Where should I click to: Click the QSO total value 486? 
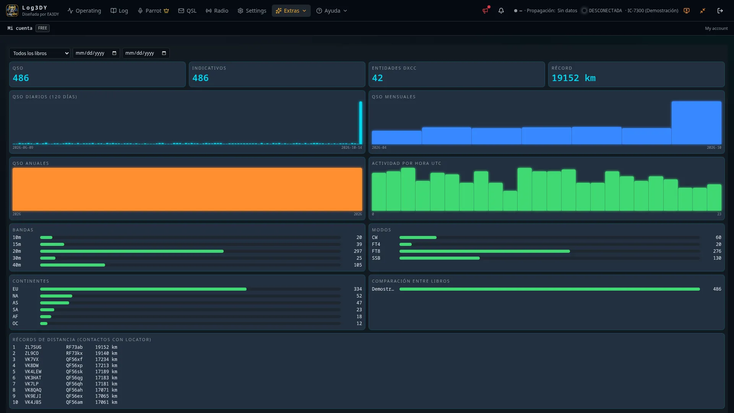(x=21, y=78)
